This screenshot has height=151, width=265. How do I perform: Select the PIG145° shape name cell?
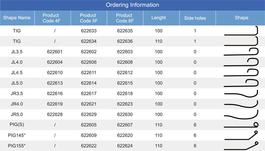coord(17,135)
